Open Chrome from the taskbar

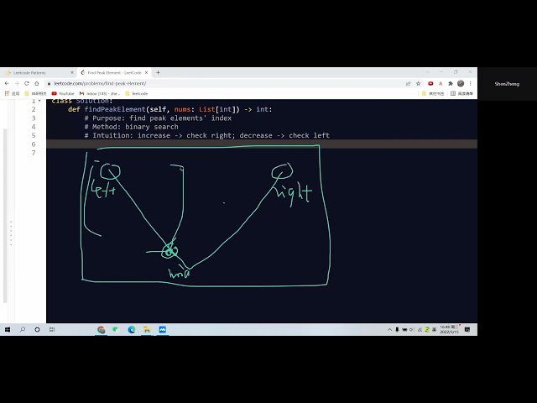pyautogui.click(x=101, y=330)
